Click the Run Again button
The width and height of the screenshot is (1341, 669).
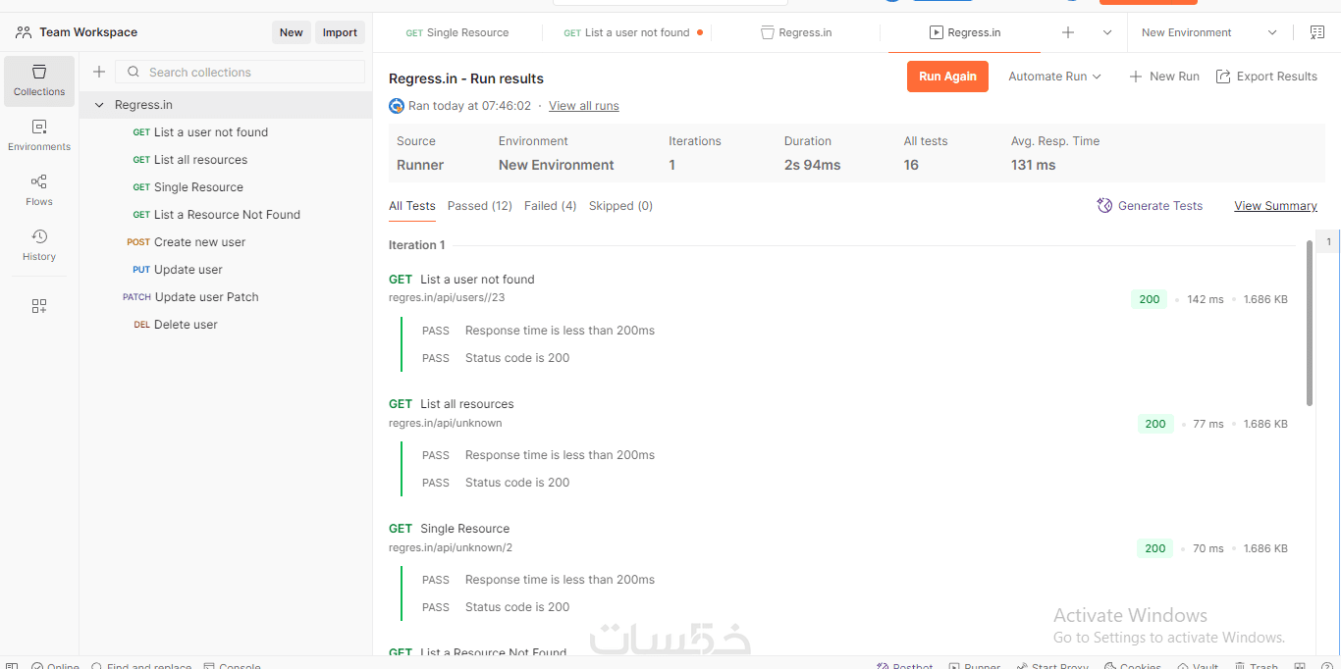click(x=947, y=77)
